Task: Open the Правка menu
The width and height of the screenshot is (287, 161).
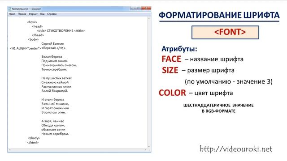Action: tap(22, 14)
